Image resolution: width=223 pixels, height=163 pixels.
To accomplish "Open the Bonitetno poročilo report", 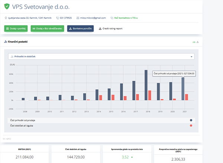I will tap(80, 29).
